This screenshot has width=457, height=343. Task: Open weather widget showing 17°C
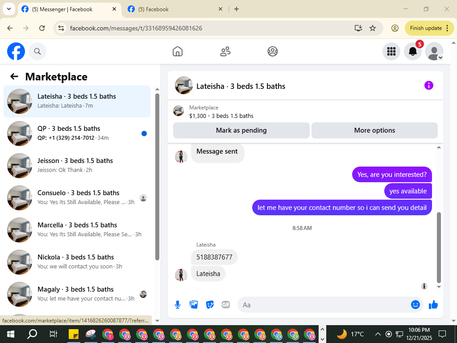350,334
